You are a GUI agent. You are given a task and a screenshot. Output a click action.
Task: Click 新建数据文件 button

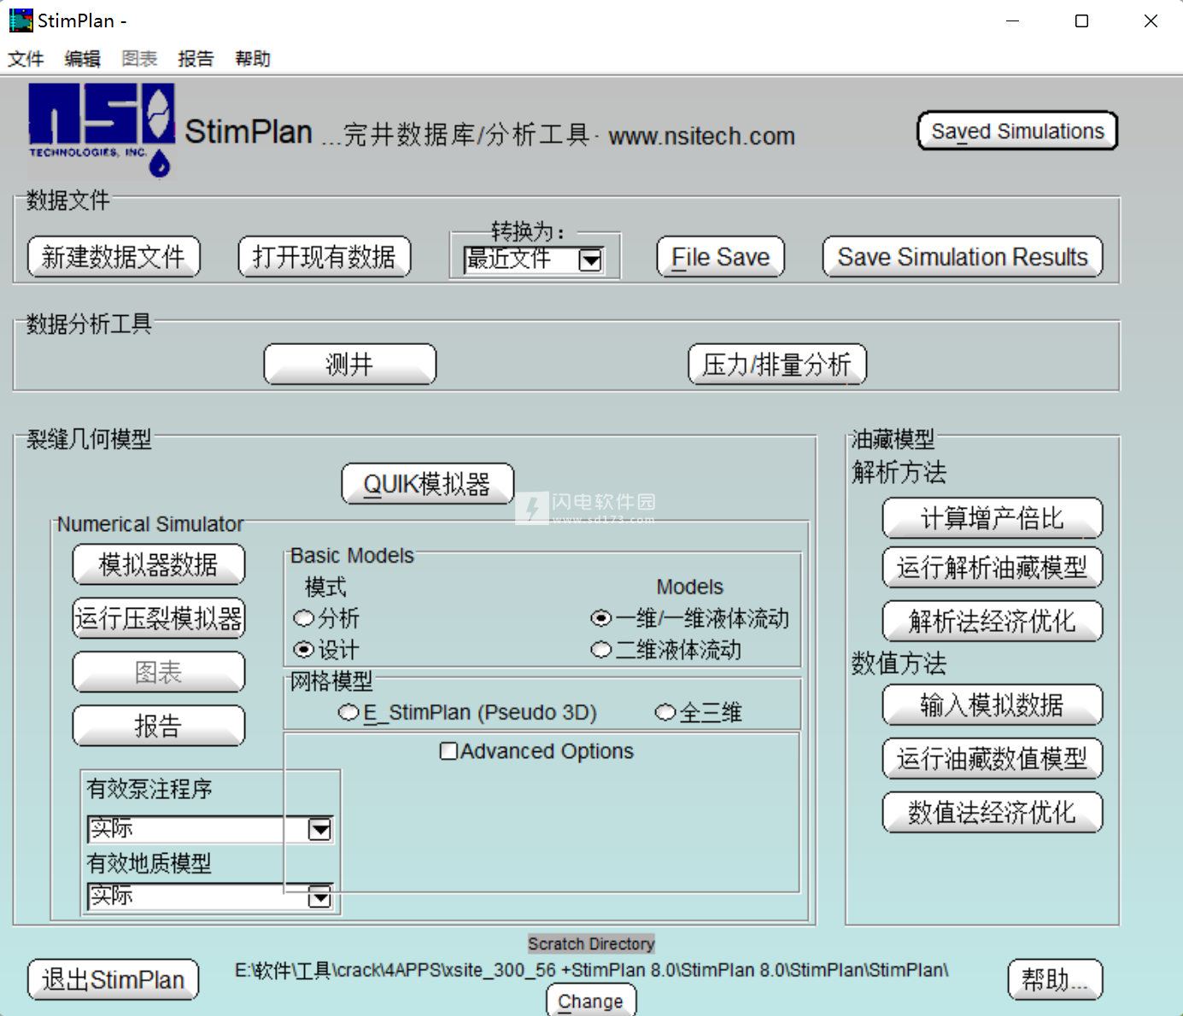[114, 257]
